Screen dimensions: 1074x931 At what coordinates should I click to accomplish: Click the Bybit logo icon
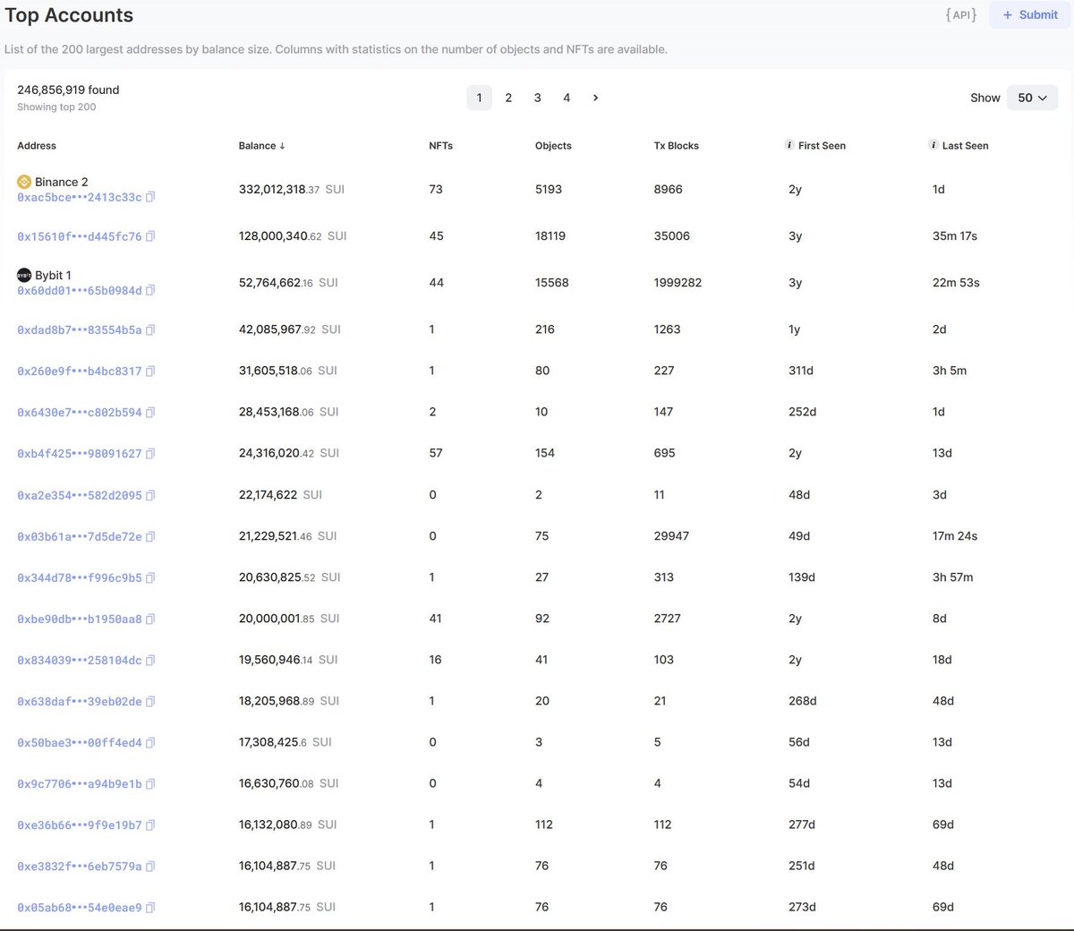click(24, 275)
